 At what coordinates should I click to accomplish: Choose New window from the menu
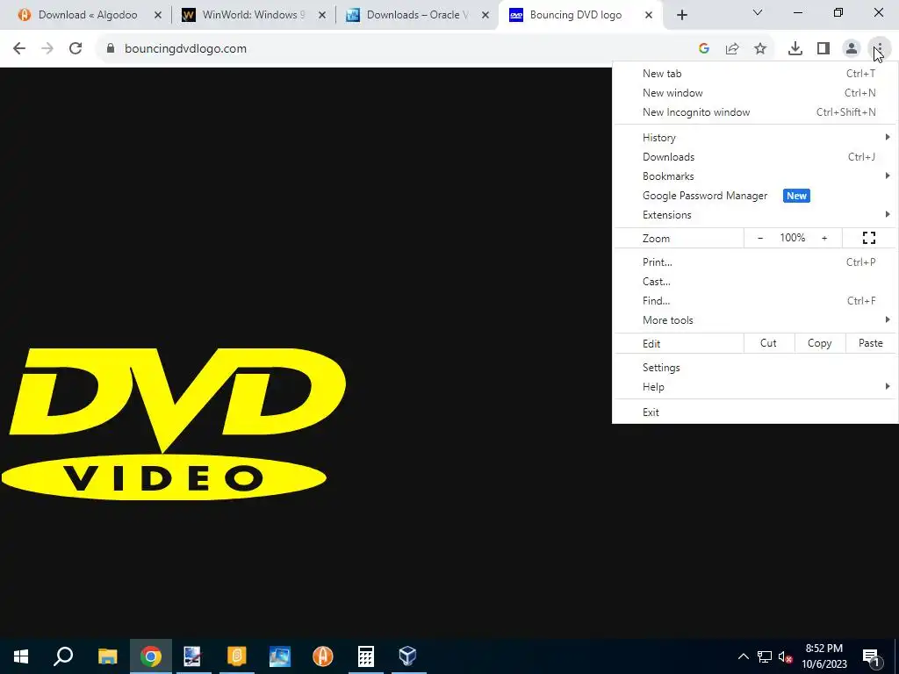coord(755,93)
